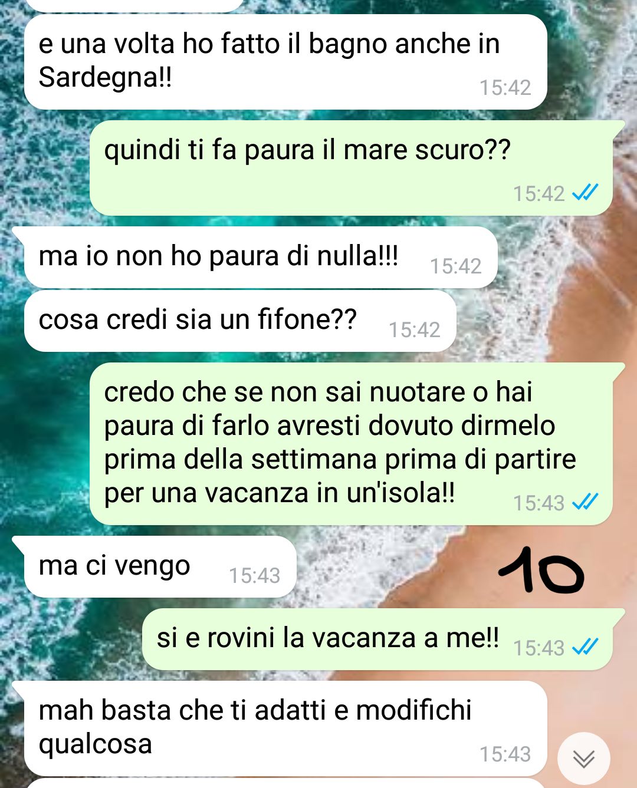The image size is (637, 788).
Task: Tap 15:43 timestamp on 'modifichi qualcosa' message
Action: pyautogui.click(x=505, y=754)
